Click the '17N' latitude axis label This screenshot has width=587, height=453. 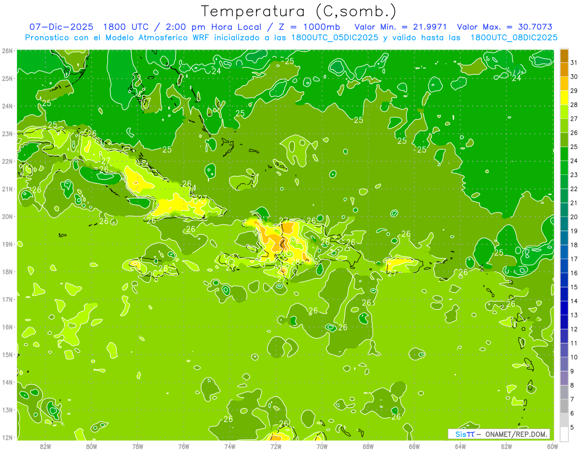pos(7,299)
